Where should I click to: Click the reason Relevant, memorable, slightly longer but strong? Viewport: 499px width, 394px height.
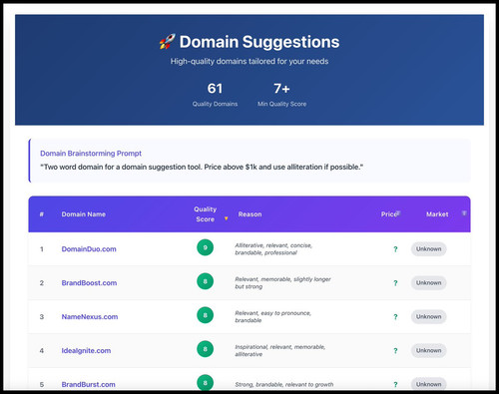click(282, 283)
